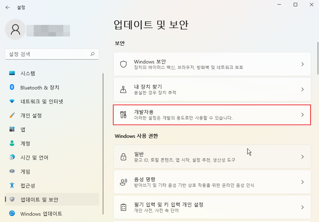Viewport: 319px width, 222px height.
Task: Click the 시간 및 언어 clock icon
Action: (12, 157)
